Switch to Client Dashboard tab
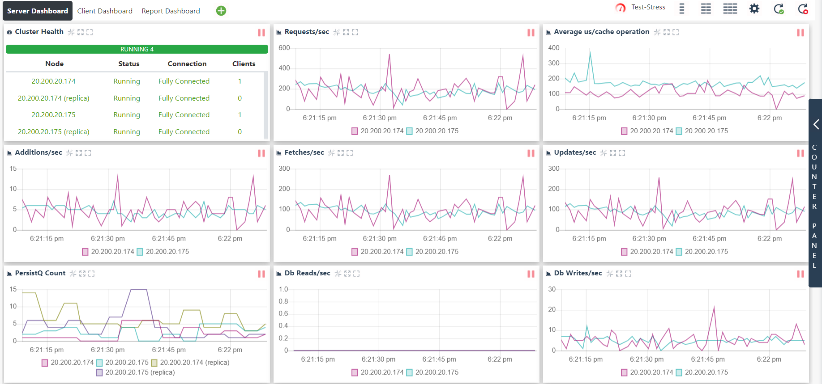 point(105,11)
